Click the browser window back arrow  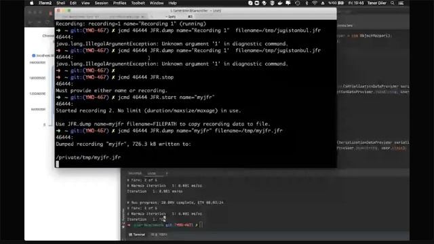(x=31, y=22)
